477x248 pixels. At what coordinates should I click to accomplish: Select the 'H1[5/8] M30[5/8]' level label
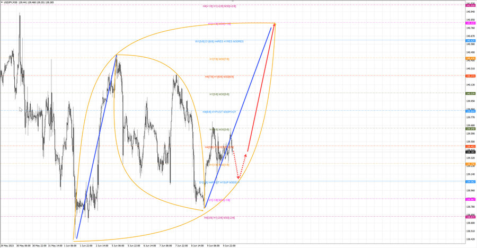point(219,94)
